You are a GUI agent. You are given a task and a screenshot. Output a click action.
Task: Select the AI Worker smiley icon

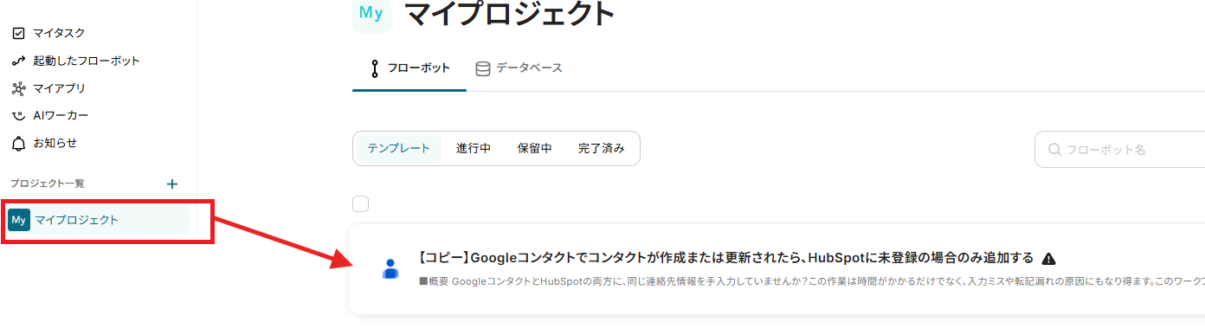pyautogui.click(x=19, y=116)
